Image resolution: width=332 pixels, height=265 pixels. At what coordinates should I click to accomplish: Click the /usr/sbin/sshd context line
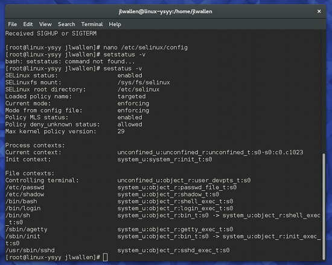coord(118,250)
